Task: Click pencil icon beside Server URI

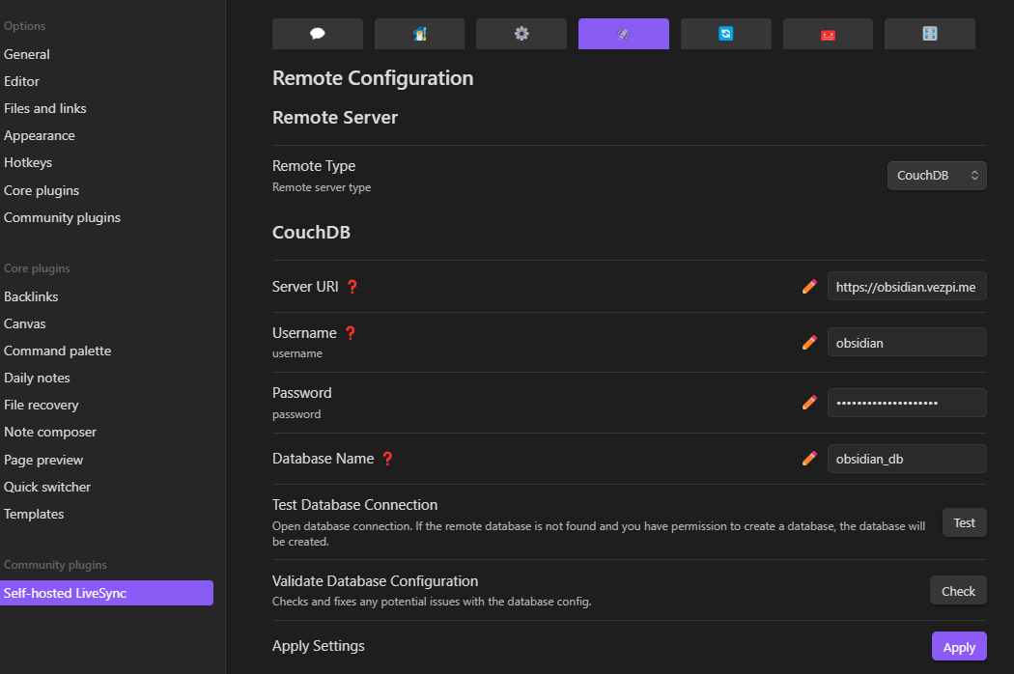Action: point(809,287)
